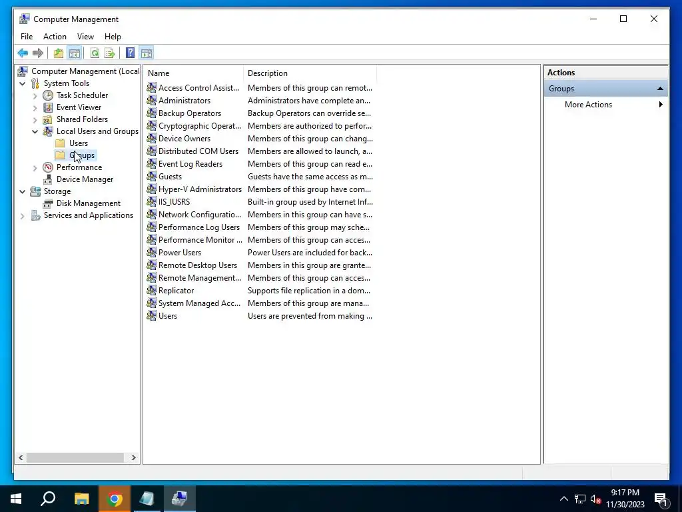Select Hyper-V Administrators group

[x=200, y=189]
